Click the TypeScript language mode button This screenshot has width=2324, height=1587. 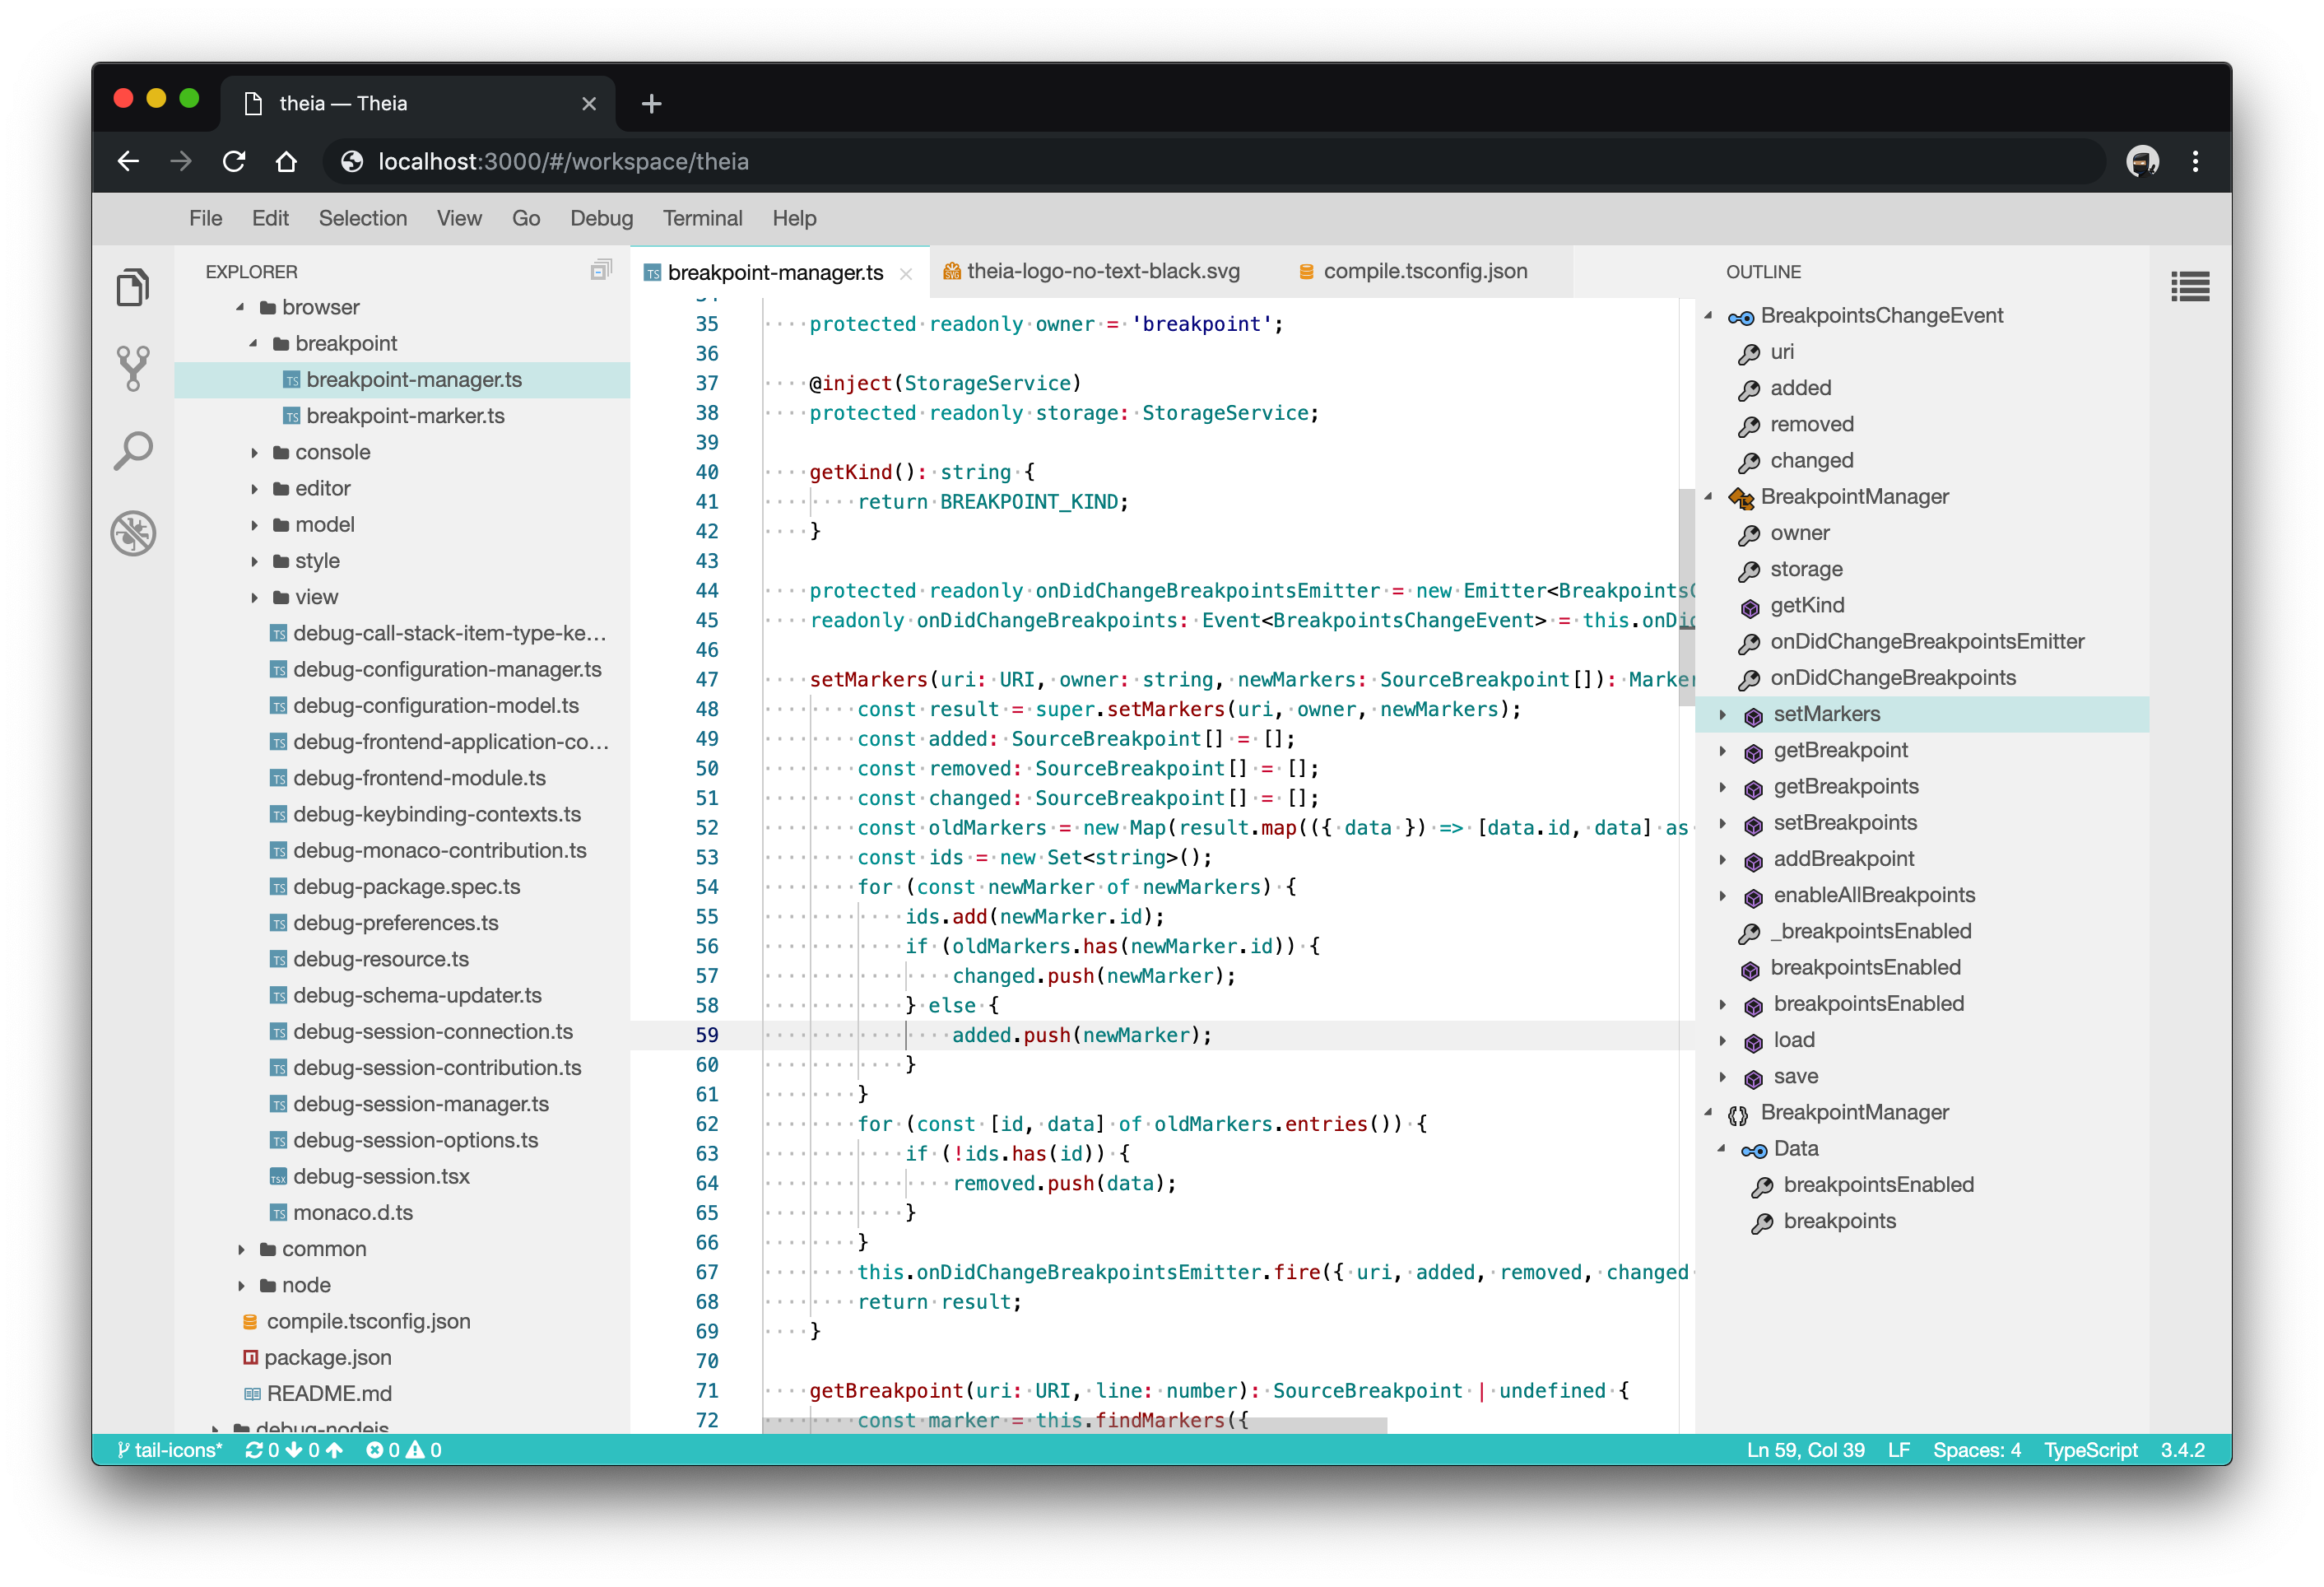[2090, 1450]
